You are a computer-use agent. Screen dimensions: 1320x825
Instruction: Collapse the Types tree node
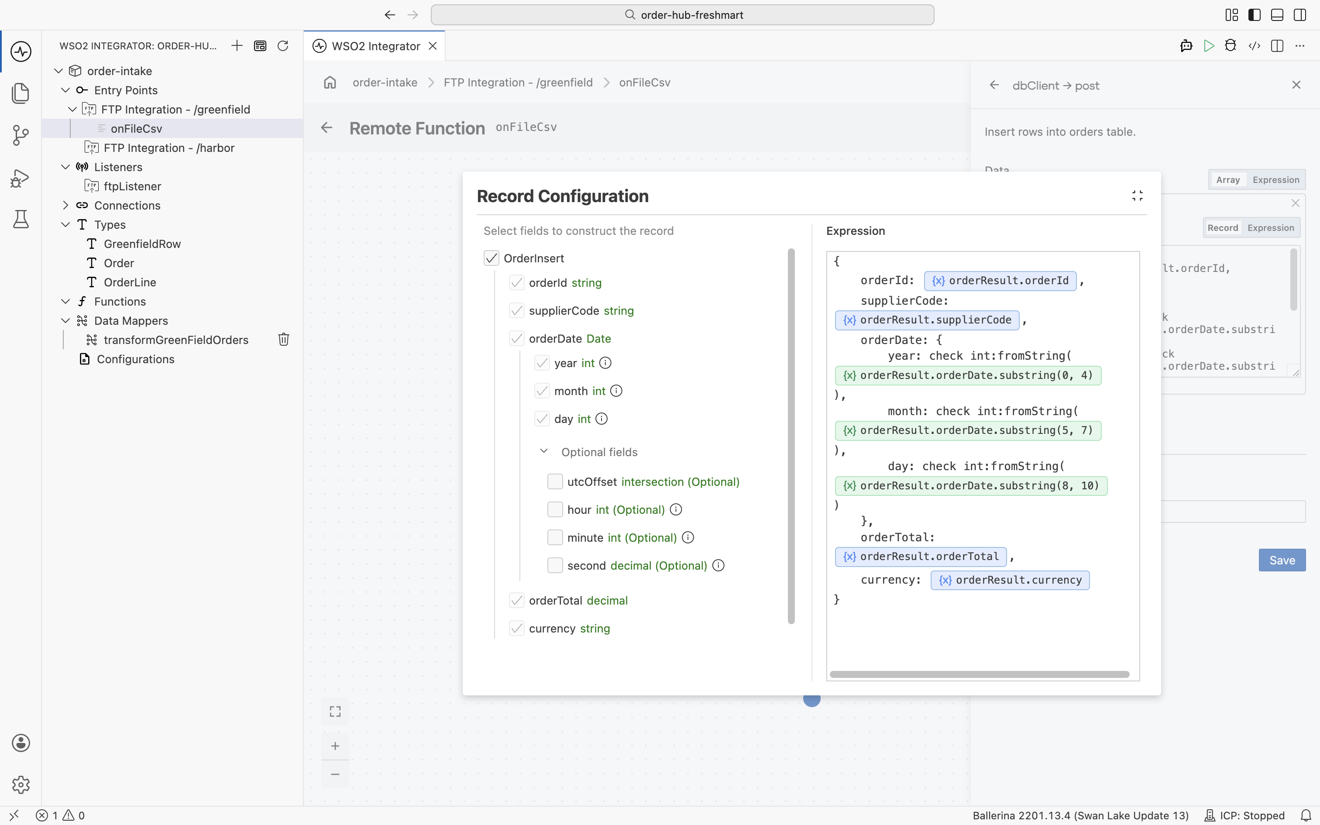click(x=65, y=224)
